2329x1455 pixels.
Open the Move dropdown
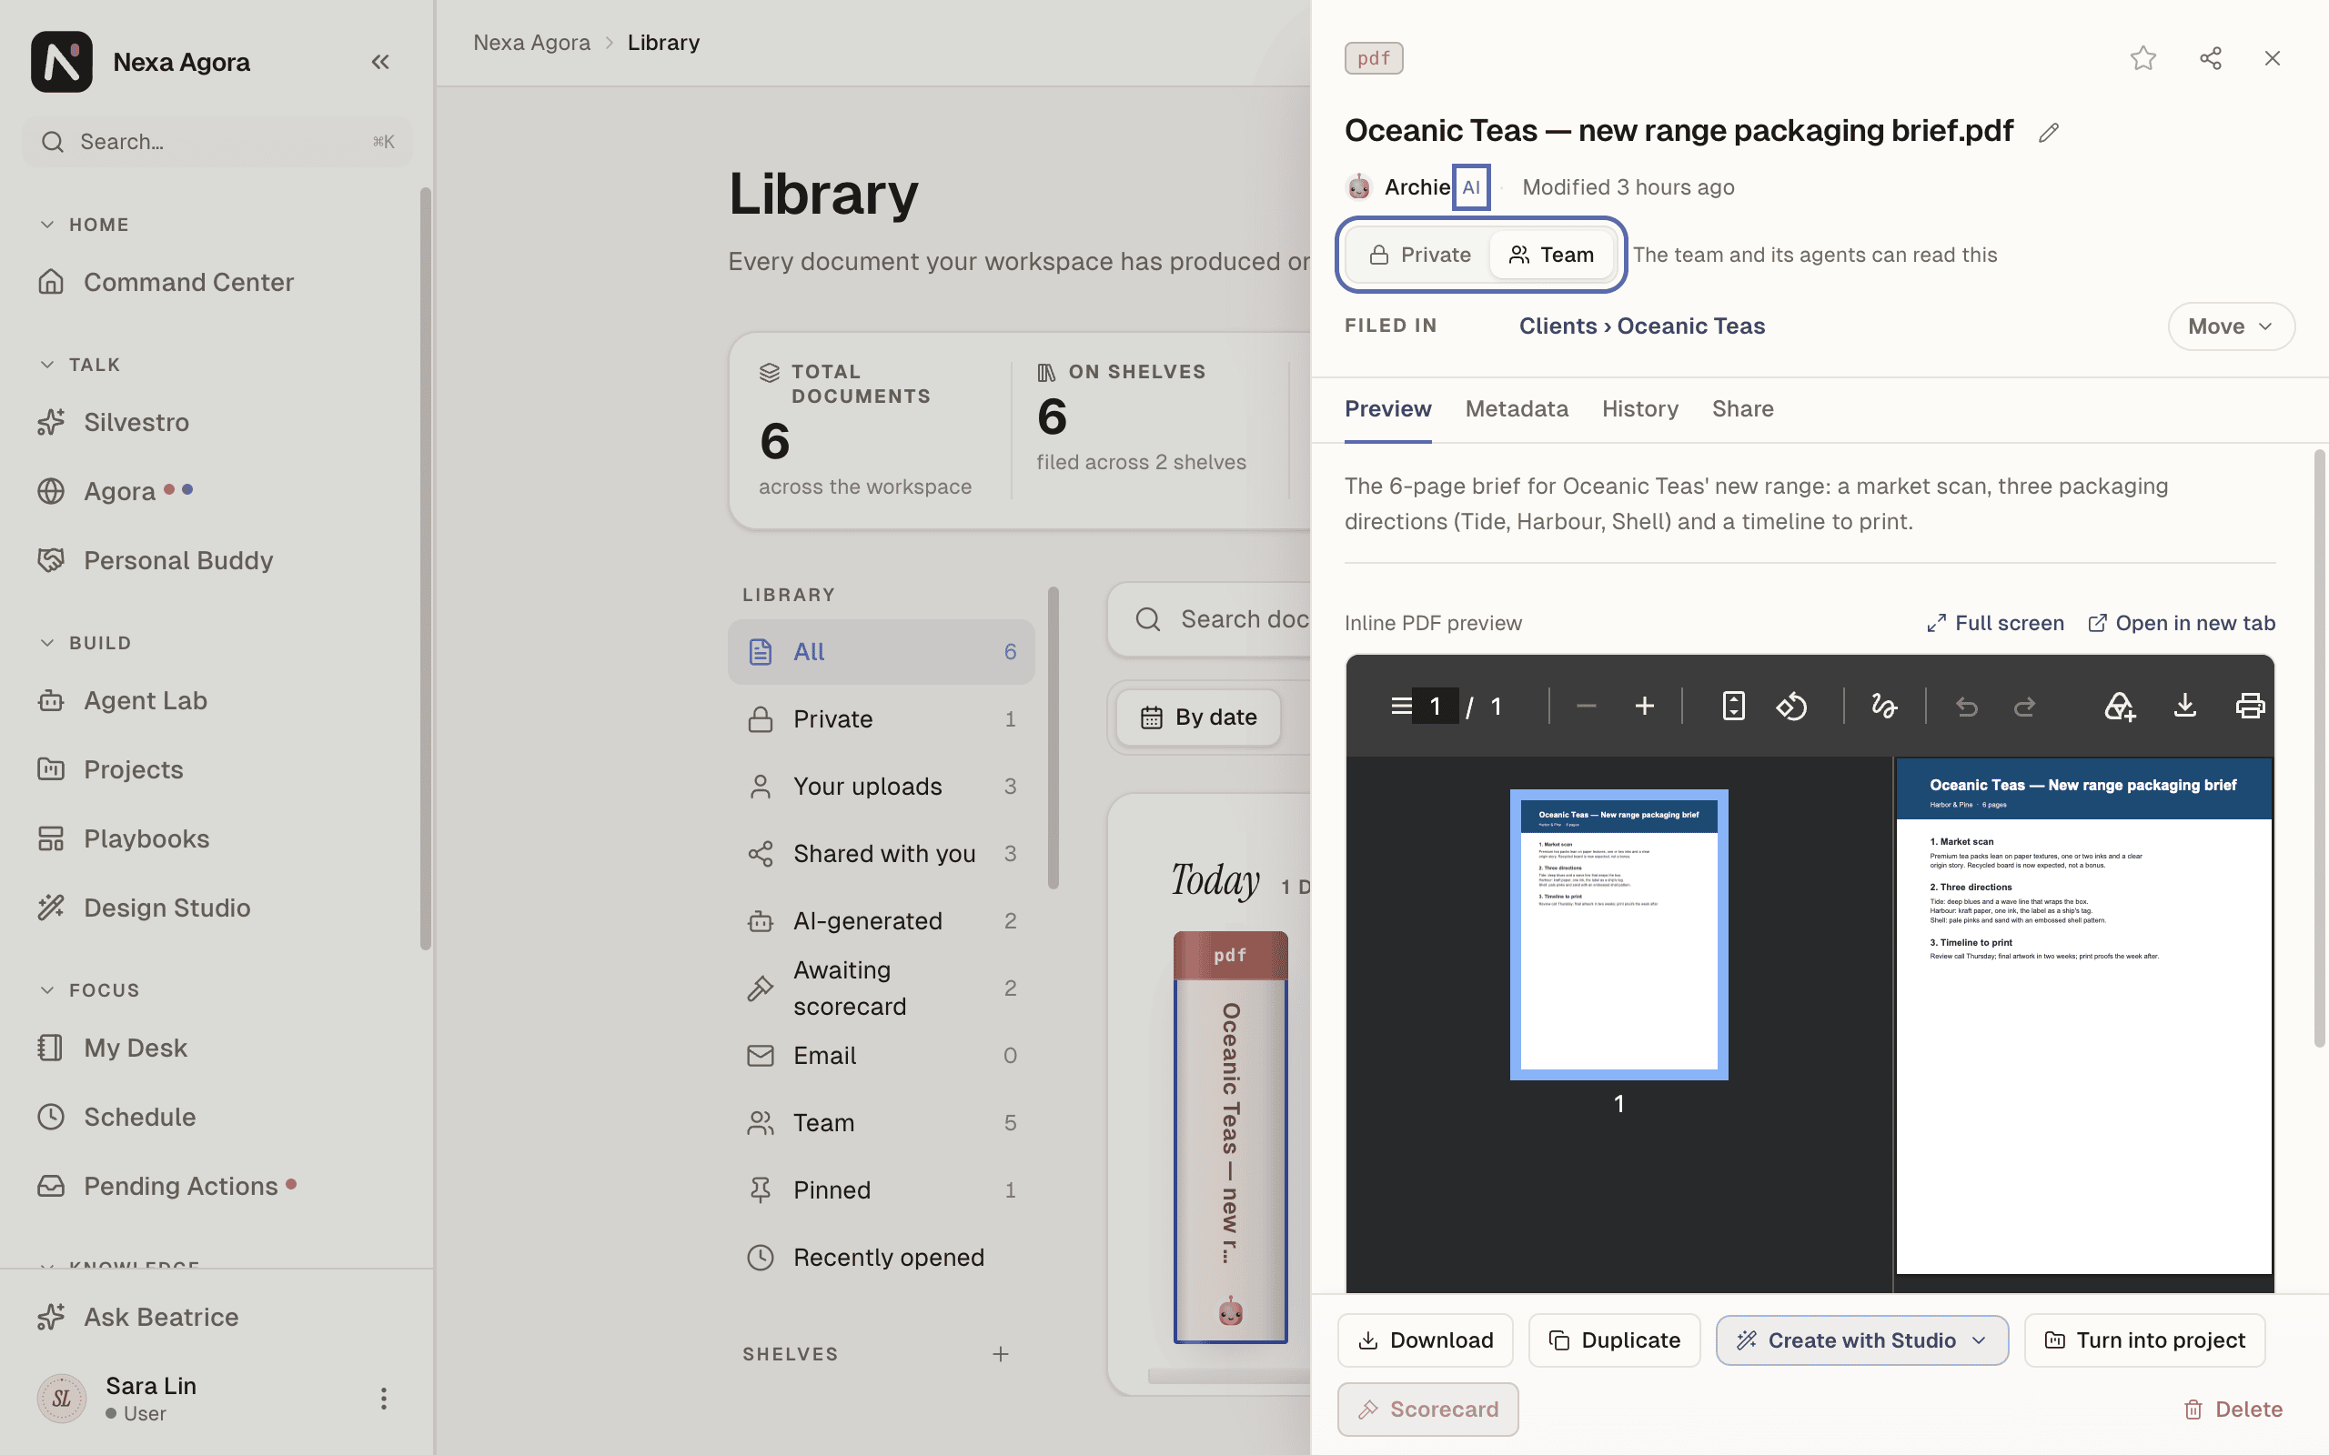[x=2230, y=326]
